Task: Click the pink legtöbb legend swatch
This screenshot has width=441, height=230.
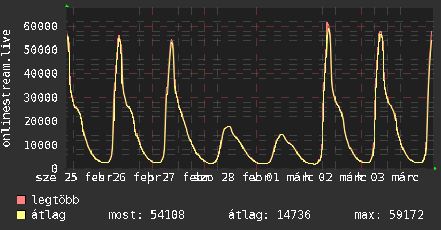Action: (x=21, y=200)
